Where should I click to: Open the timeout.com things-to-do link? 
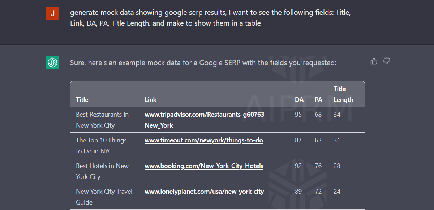(204, 140)
